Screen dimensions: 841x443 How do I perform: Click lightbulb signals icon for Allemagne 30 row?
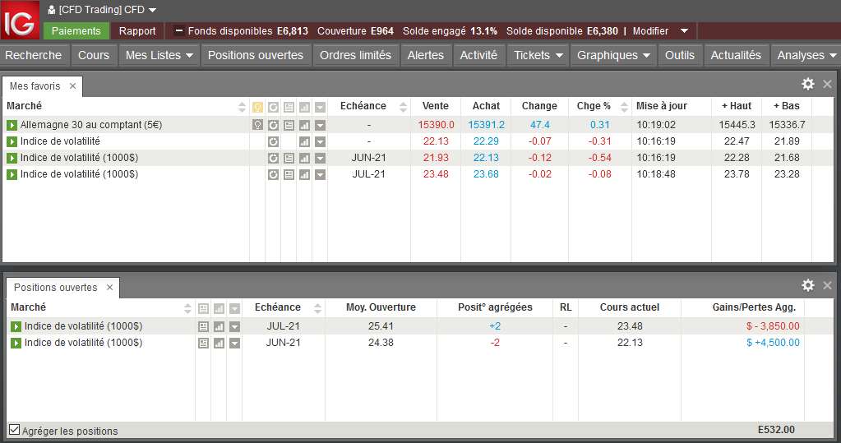(257, 125)
